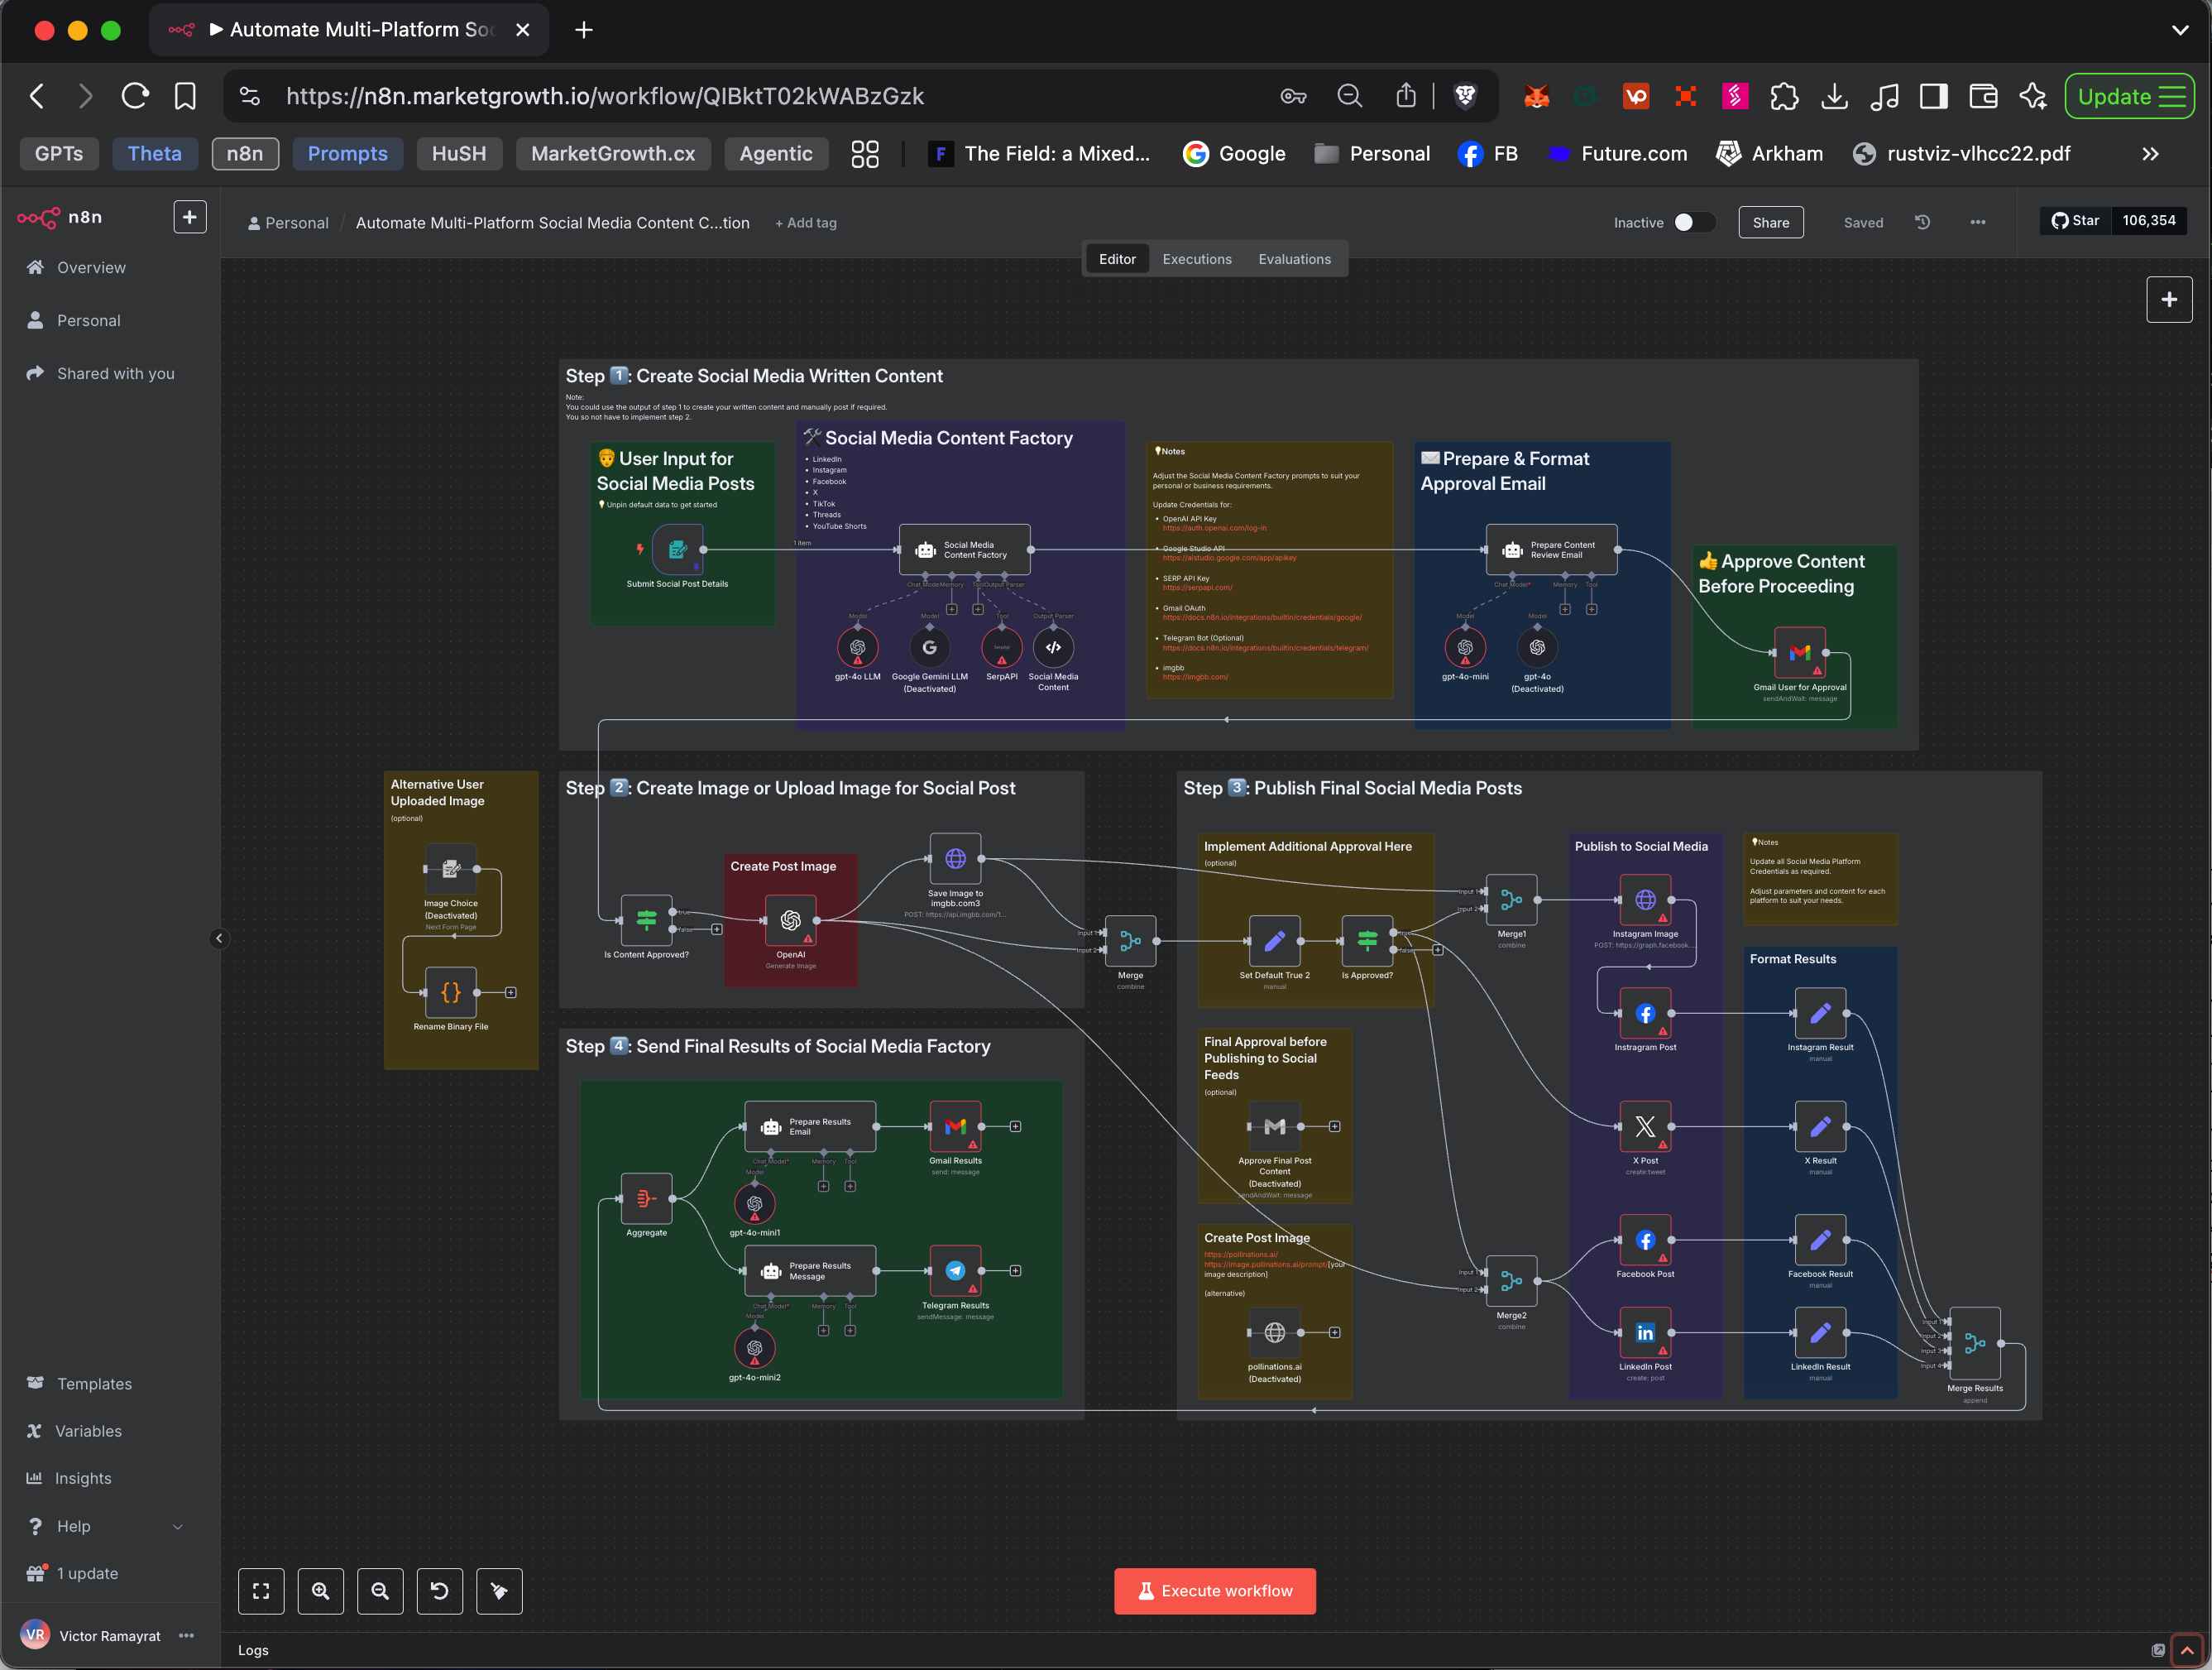Open the add node plus panel button
This screenshot has height=1670, width=2212.
click(x=2169, y=300)
